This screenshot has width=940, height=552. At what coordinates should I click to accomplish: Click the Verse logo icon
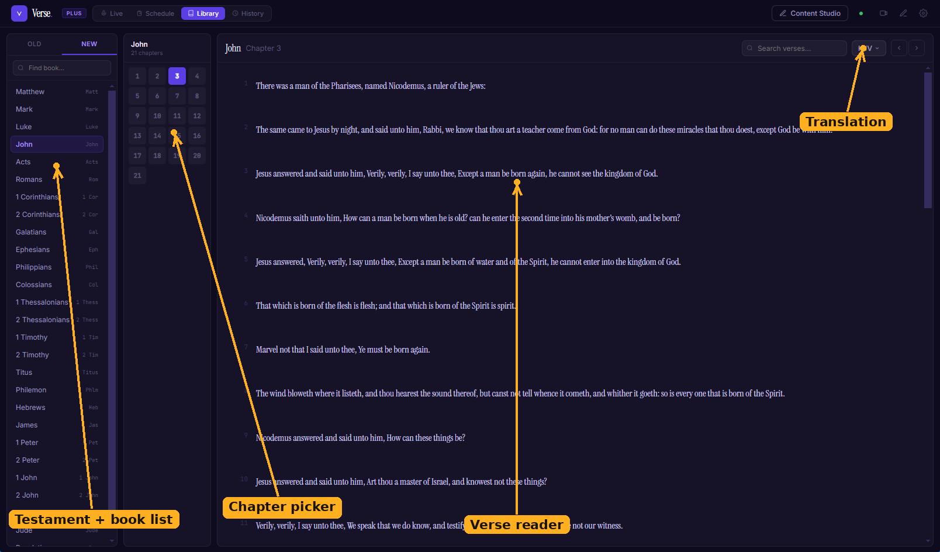pos(19,13)
